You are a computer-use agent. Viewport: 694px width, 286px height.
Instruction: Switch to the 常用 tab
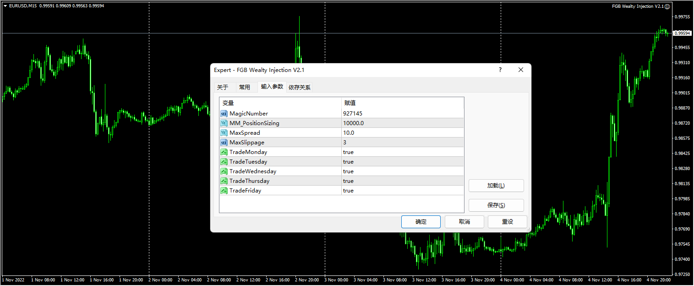click(246, 87)
